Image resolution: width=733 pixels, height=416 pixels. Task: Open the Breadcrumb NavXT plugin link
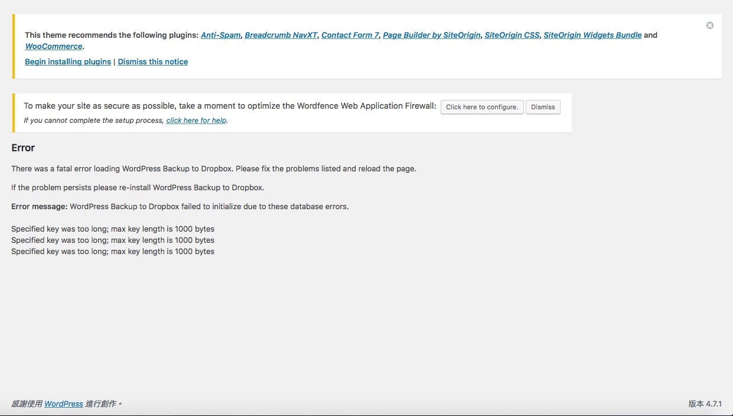(x=281, y=35)
